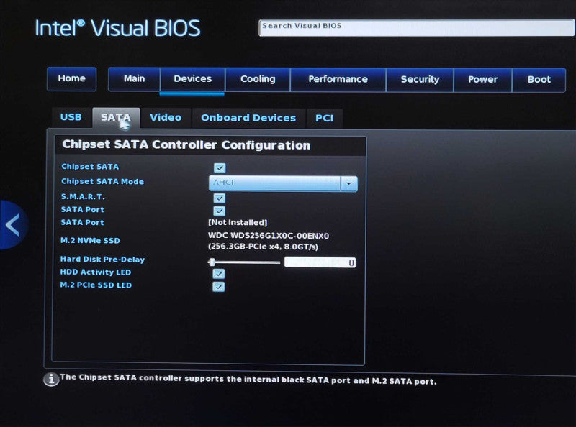Click the Chipset SATA Controller Configuration heading
Viewport: 576px width, 427px height.
(186, 145)
